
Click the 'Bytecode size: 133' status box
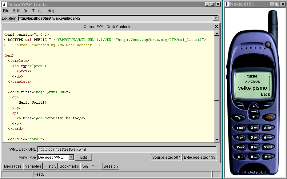[200, 157]
